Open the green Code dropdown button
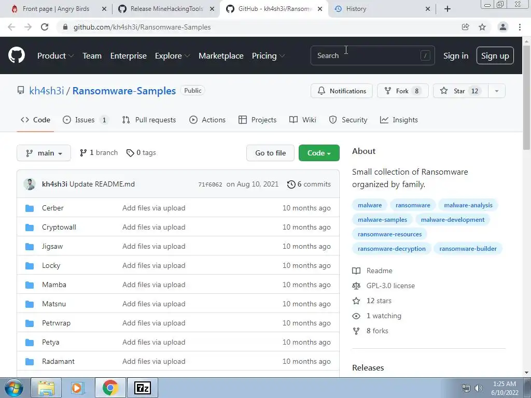This screenshot has width=531, height=398. pyautogui.click(x=319, y=153)
